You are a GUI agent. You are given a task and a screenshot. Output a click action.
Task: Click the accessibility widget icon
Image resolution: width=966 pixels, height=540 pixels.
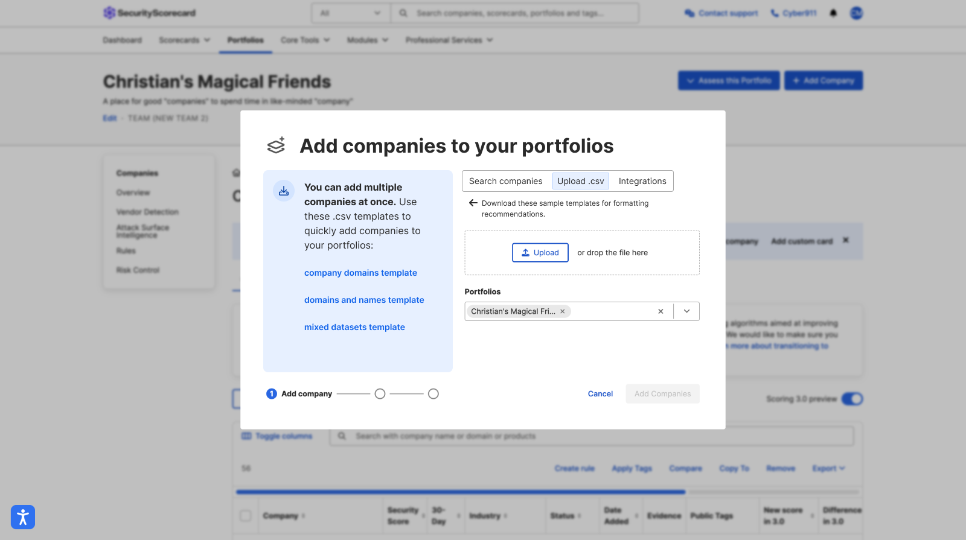coord(23,517)
